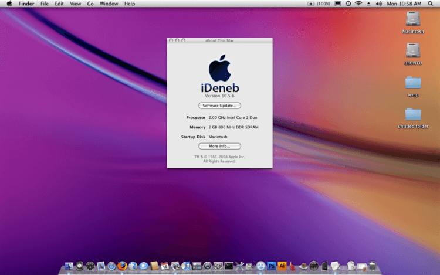This screenshot has width=440, height=275.
Task: Open iCal calendar icon showing 16
Action: [165, 266]
